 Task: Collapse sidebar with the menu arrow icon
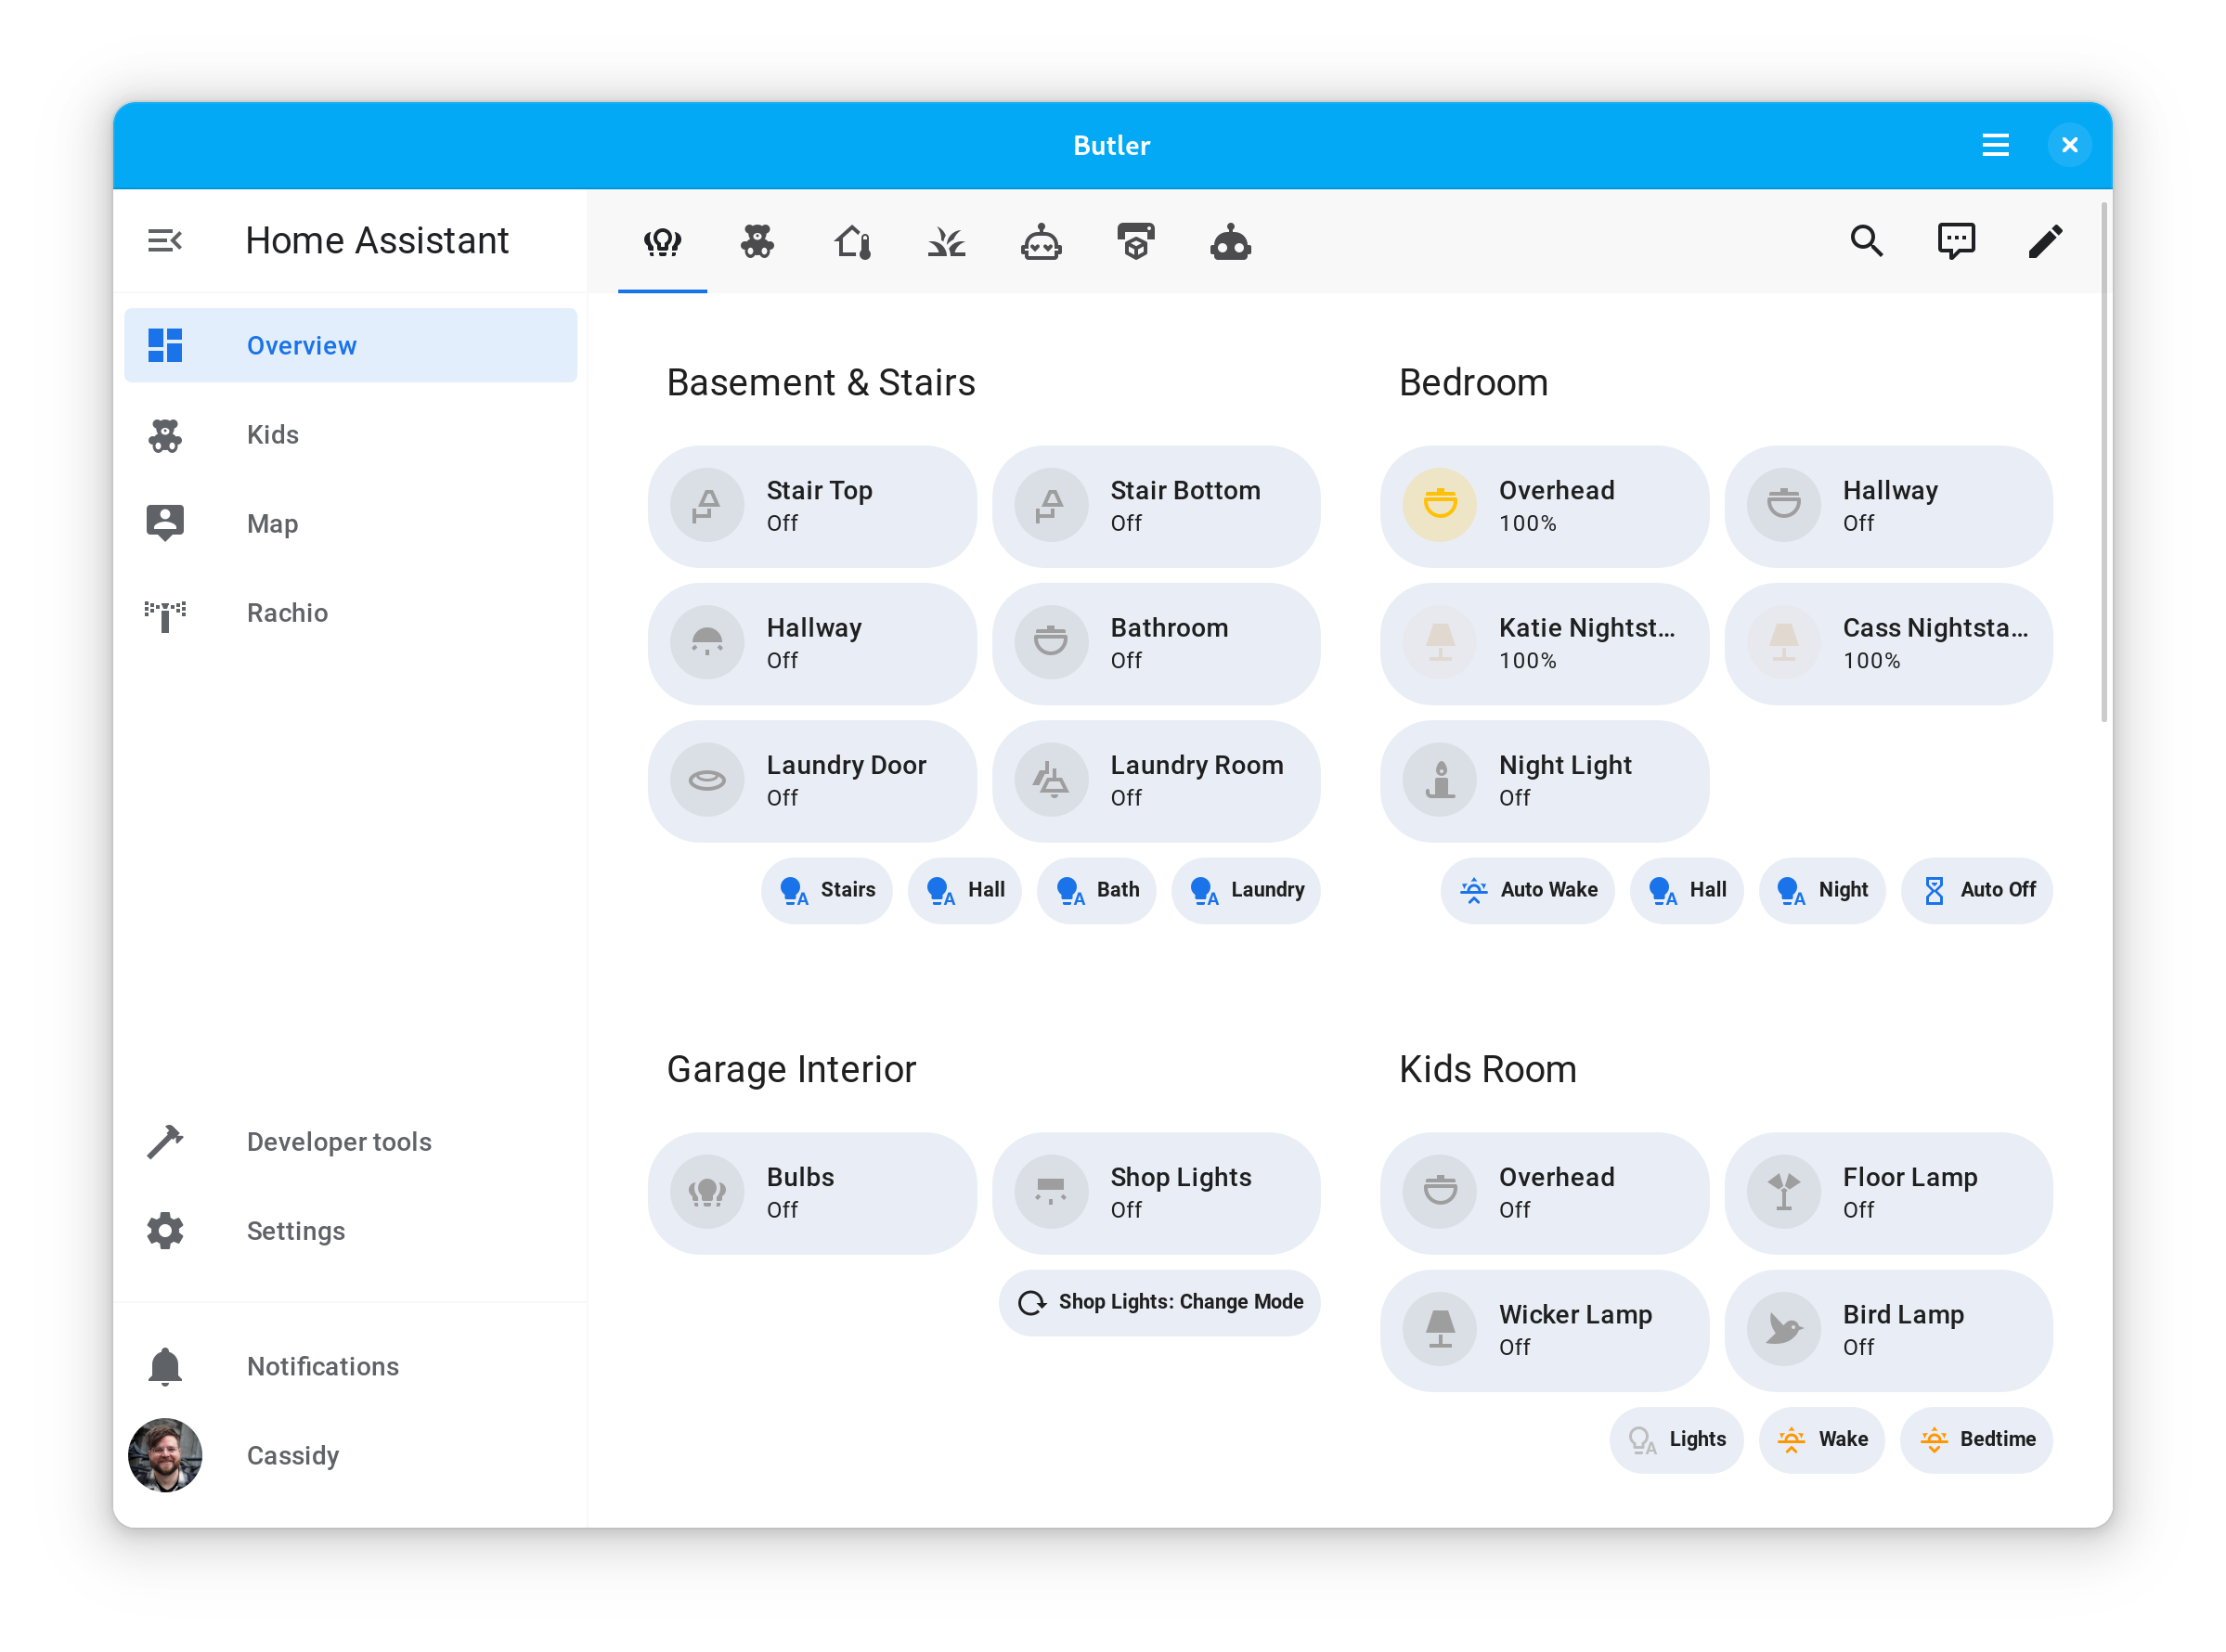click(x=165, y=241)
